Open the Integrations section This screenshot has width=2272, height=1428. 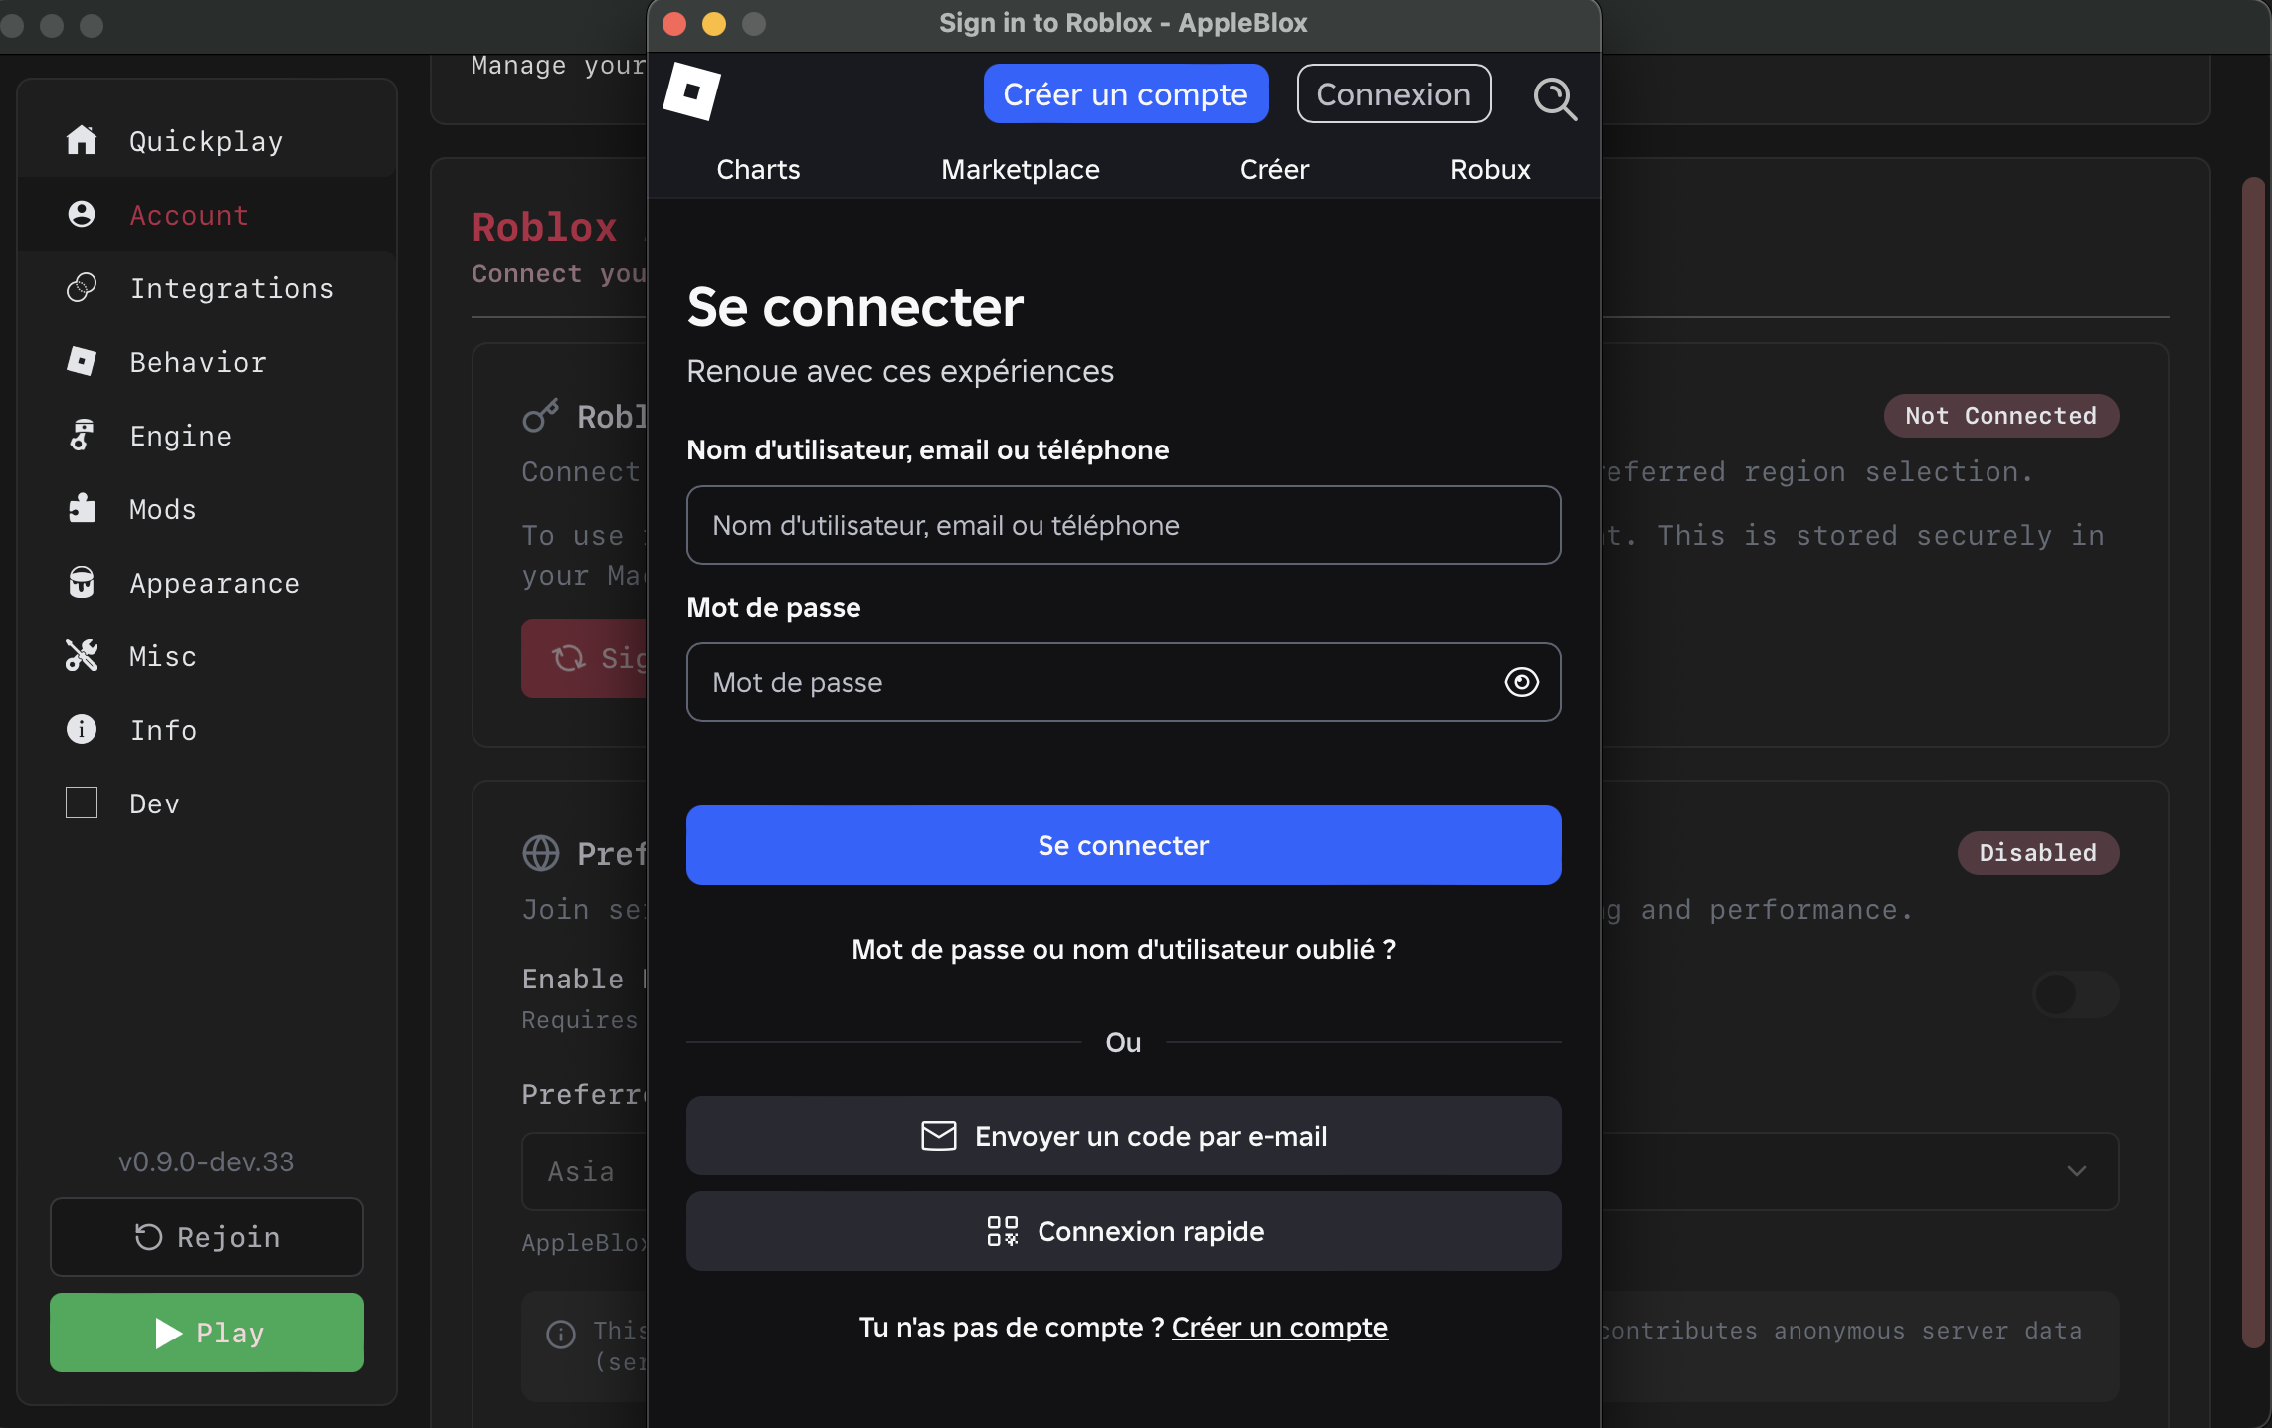pos(232,287)
